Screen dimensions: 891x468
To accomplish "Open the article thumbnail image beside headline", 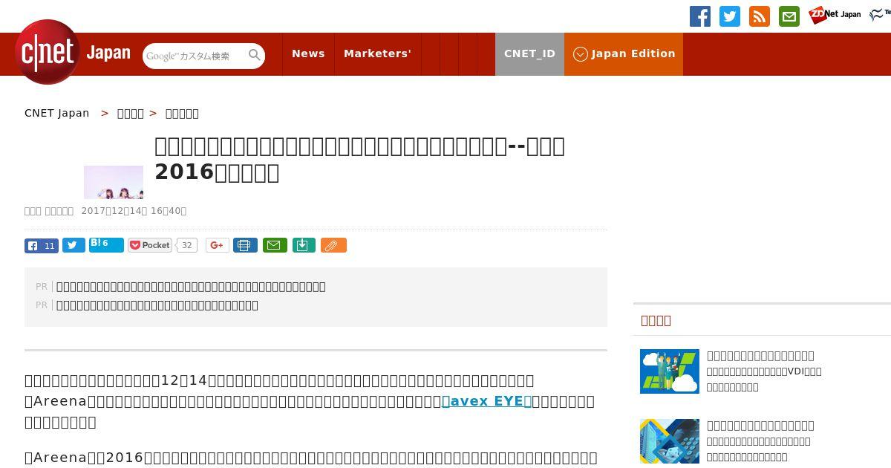I will (x=114, y=182).
